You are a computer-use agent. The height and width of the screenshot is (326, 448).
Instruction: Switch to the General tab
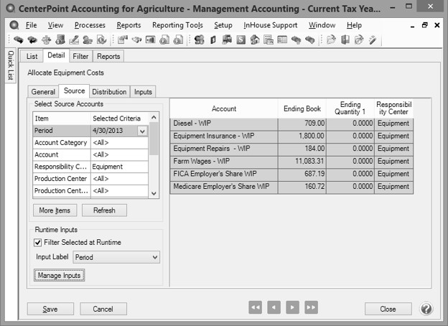tap(43, 92)
